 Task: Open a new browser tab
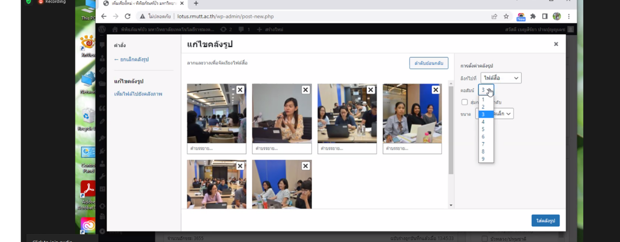click(196, 3)
